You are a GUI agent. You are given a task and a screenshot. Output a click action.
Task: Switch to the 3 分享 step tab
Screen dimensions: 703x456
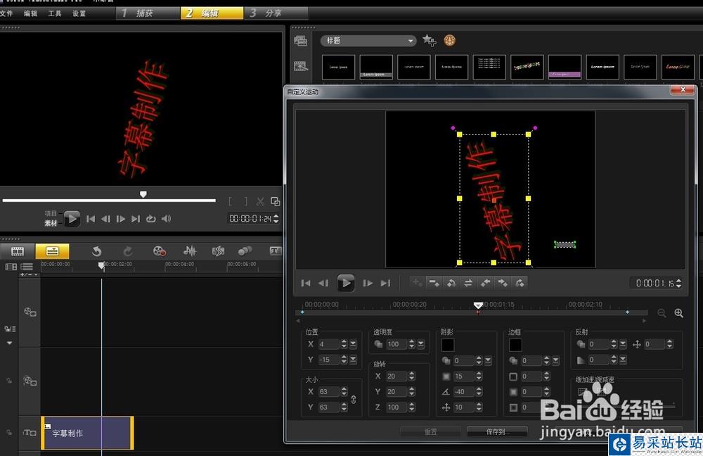pyautogui.click(x=276, y=13)
